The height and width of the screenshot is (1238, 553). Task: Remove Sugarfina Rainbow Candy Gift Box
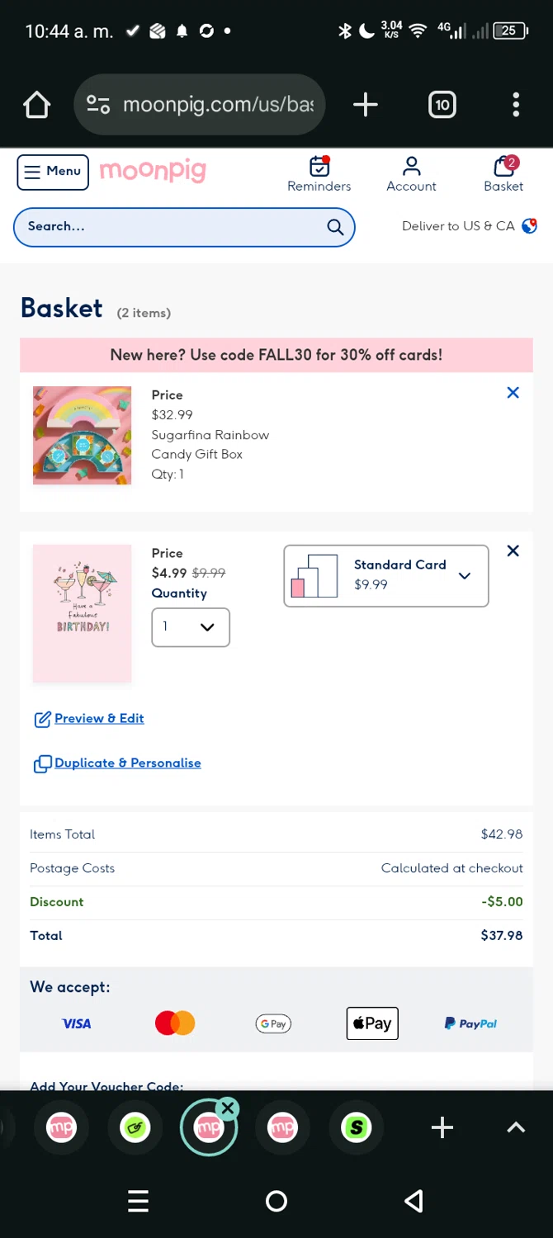coord(513,393)
